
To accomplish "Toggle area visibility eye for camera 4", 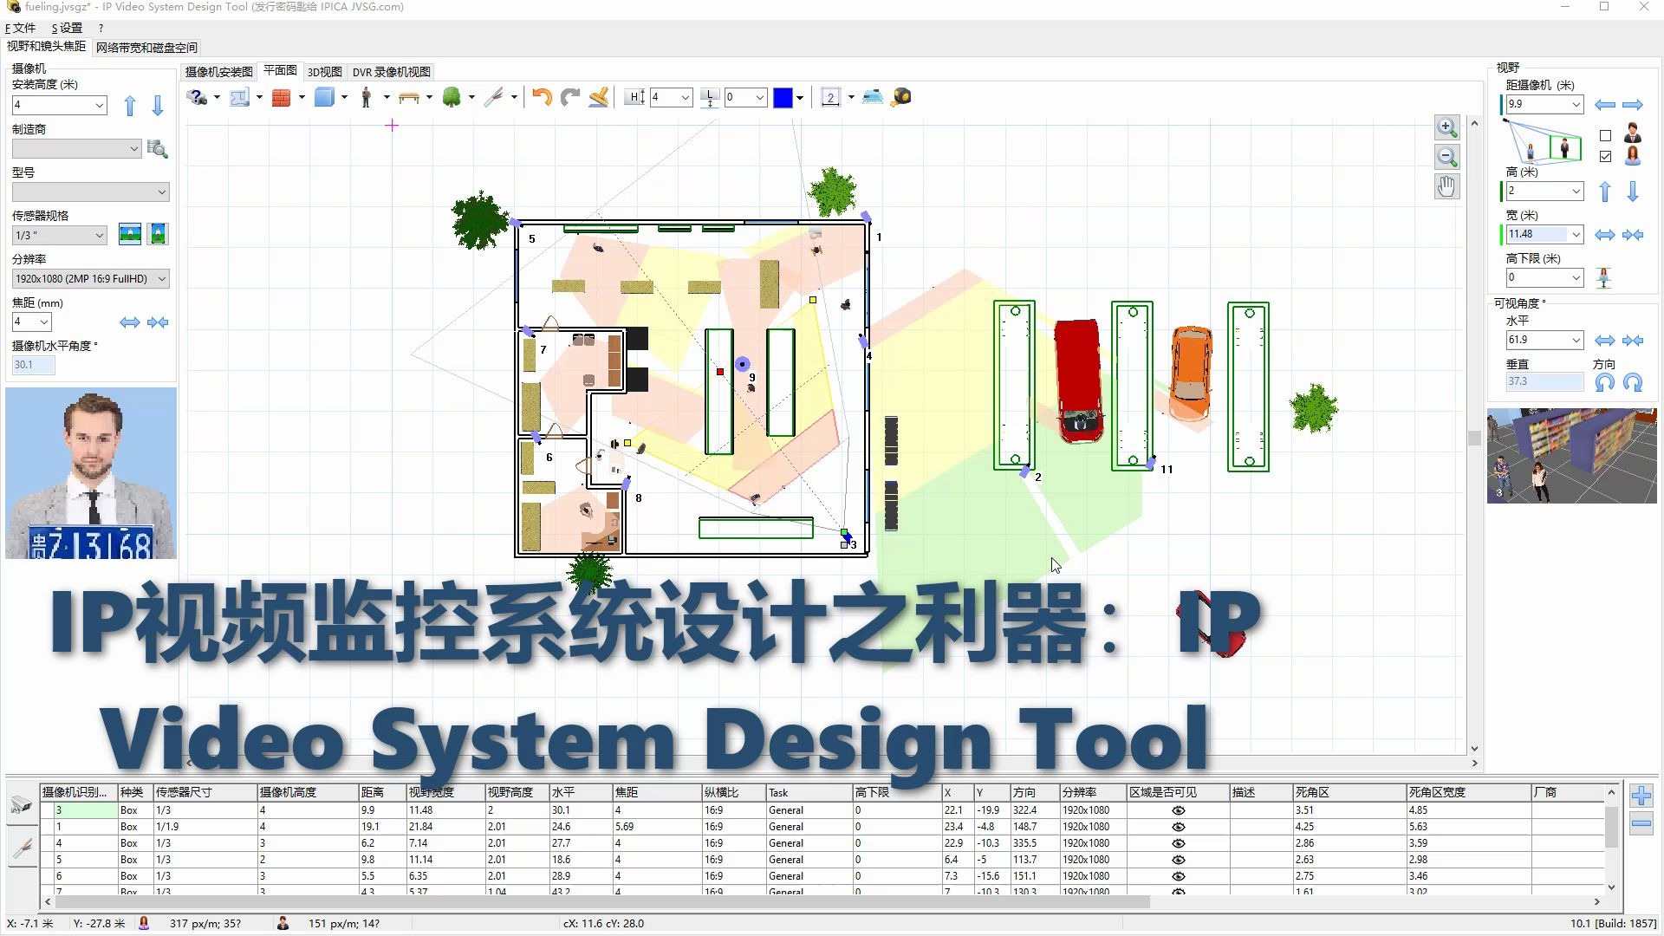I will pos(1179,843).
